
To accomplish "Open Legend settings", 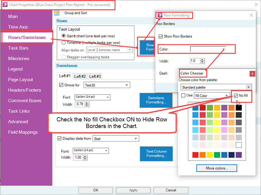I will pos(15,69).
